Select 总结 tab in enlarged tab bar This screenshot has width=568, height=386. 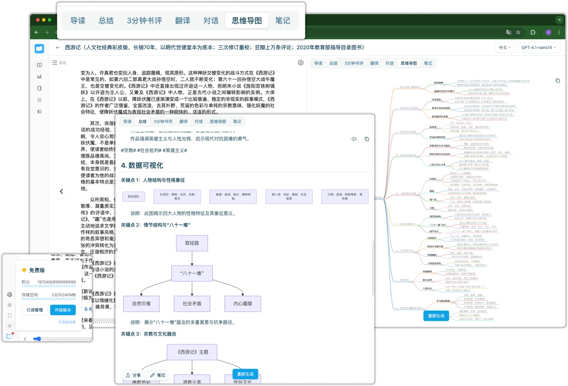[106, 21]
